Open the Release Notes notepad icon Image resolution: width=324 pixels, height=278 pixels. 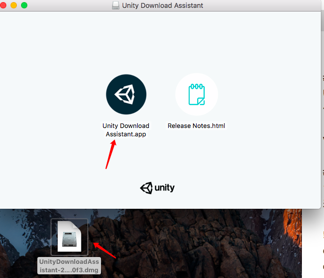[197, 94]
